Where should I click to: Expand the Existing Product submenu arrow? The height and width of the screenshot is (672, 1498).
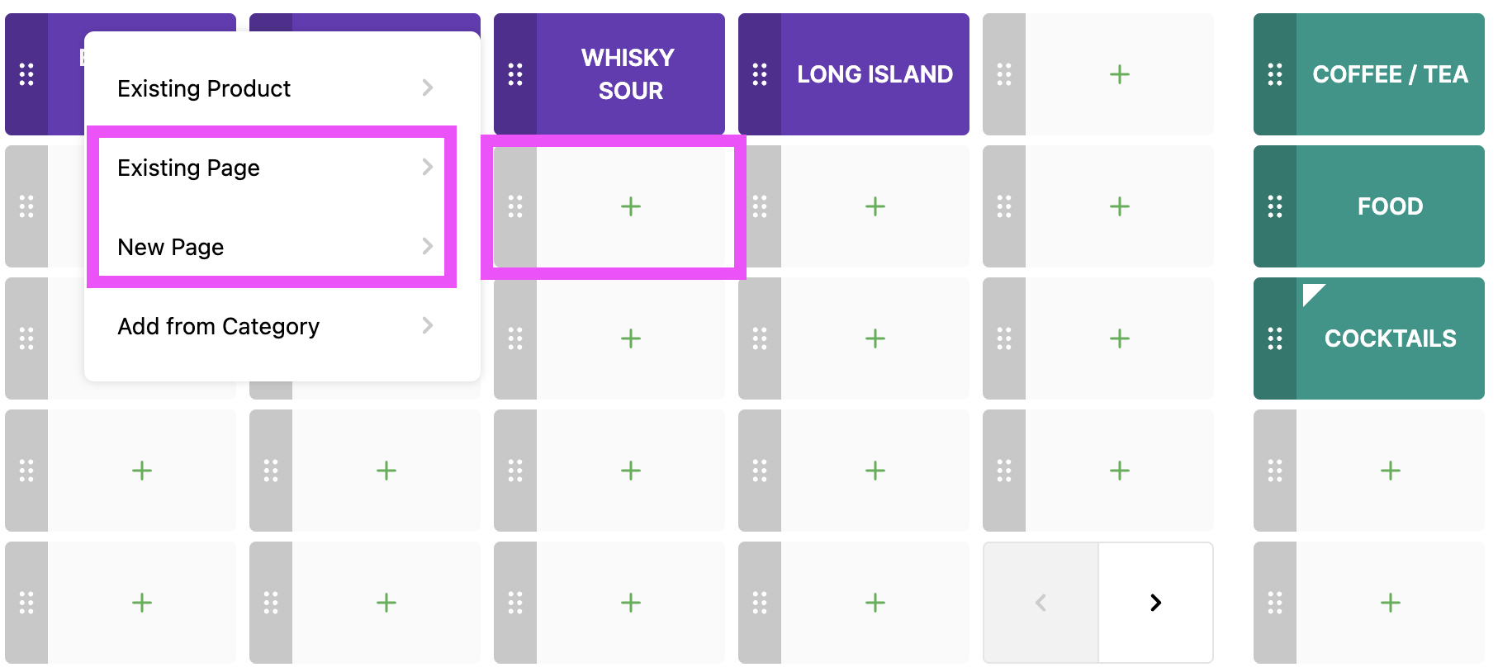(x=427, y=88)
